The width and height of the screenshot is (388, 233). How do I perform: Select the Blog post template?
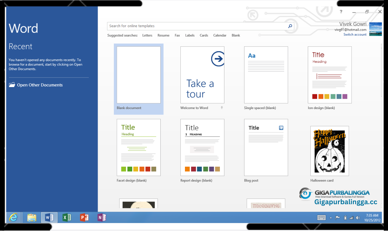point(266,147)
